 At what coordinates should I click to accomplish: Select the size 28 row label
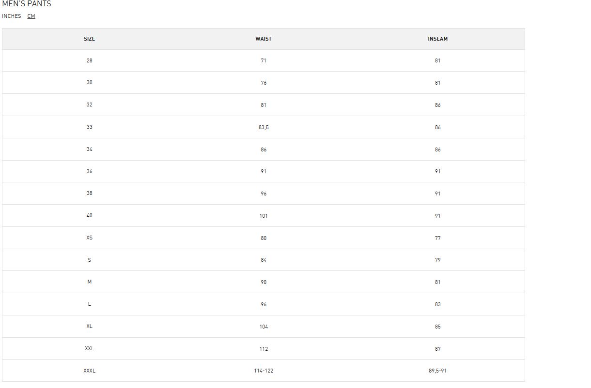point(90,60)
